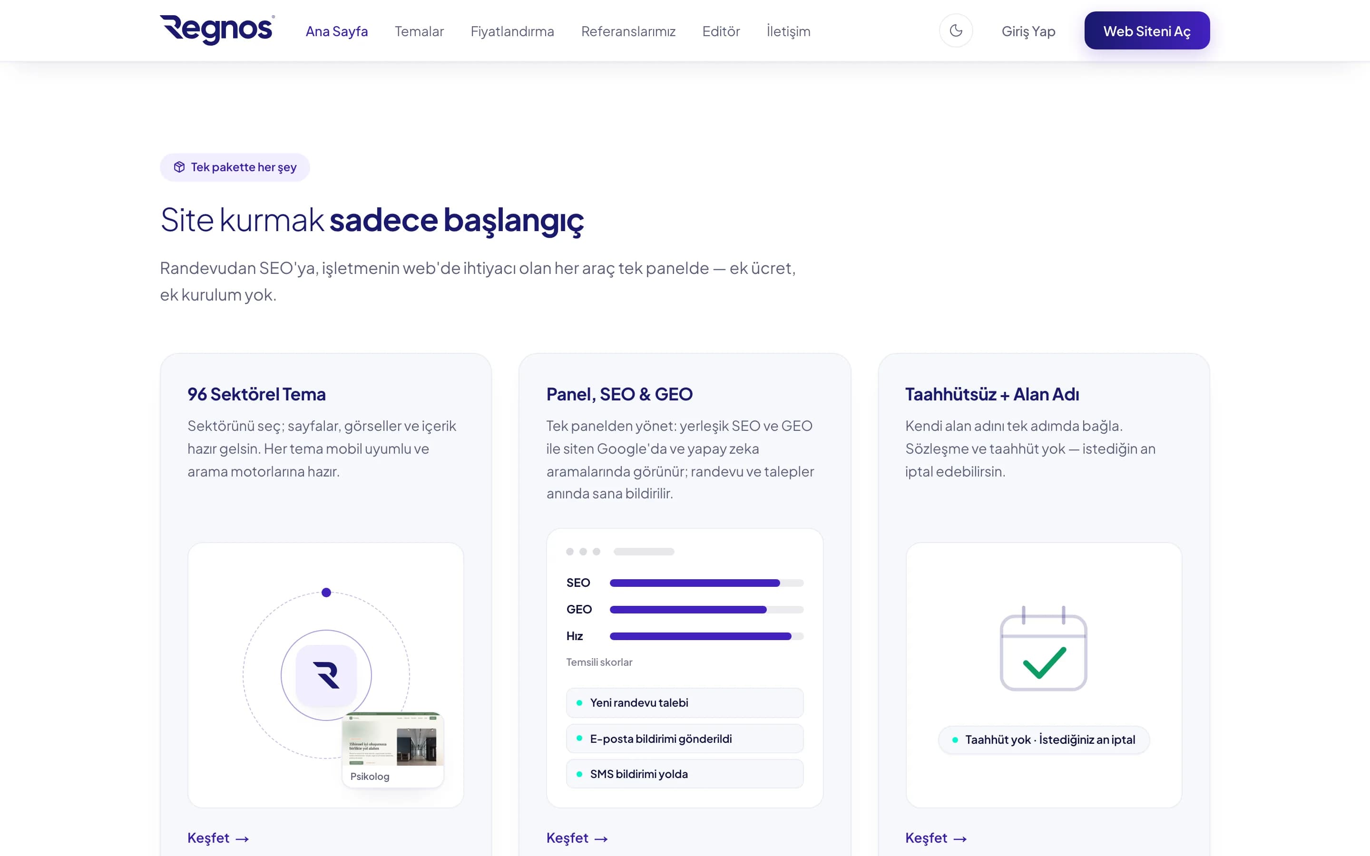Click Temsili skorlar caption
The width and height of the screenshot is (1370, 856).
pyautogui.click(x=599, y=662)
